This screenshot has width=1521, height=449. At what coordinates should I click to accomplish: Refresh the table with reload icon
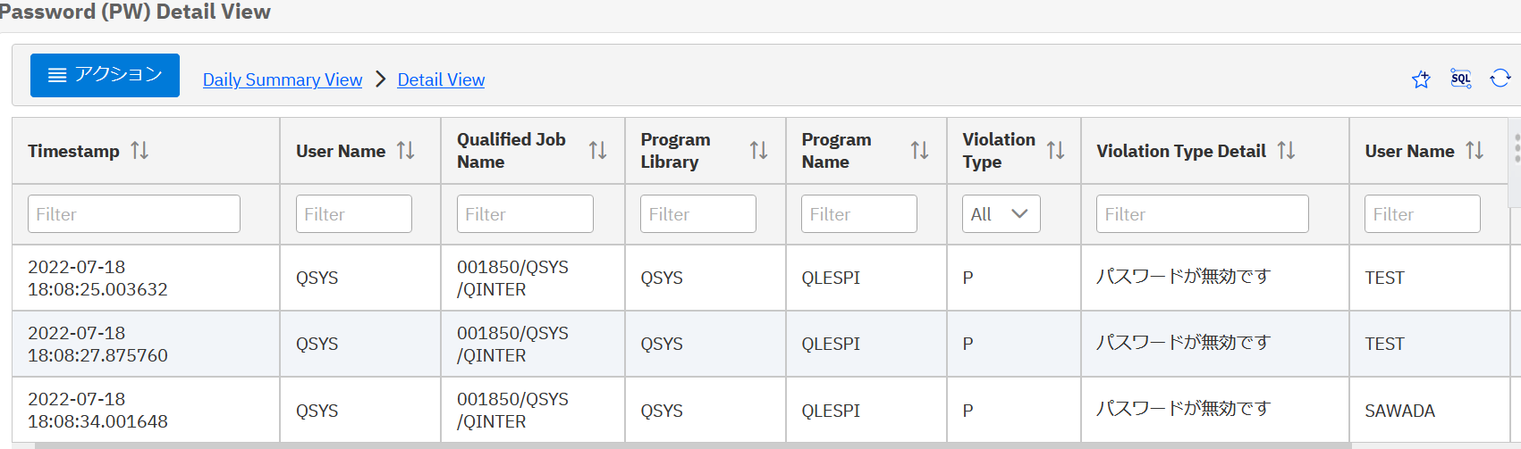[1500, 79]
